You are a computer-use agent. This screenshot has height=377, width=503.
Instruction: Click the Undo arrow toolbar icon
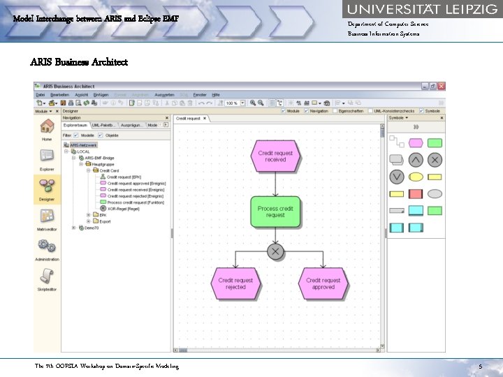coord(201,103)
